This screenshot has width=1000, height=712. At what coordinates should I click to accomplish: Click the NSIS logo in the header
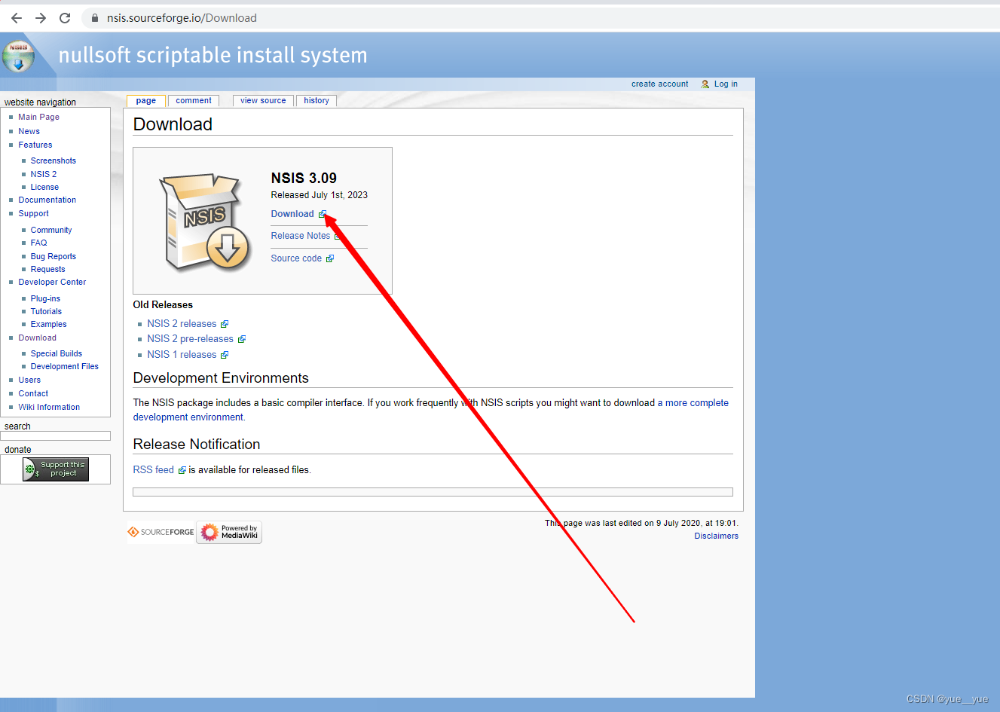(x=18, y=56)
